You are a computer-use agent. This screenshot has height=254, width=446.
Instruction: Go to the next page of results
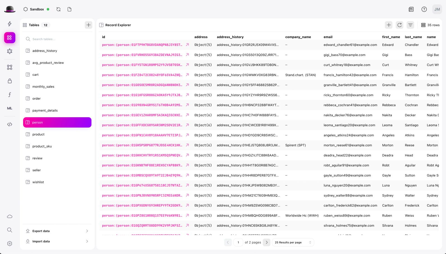click(266, 242)
